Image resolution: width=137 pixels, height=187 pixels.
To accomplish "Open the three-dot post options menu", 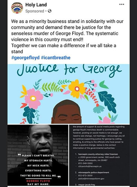I will pyautogui.click(x=122, y=4).
